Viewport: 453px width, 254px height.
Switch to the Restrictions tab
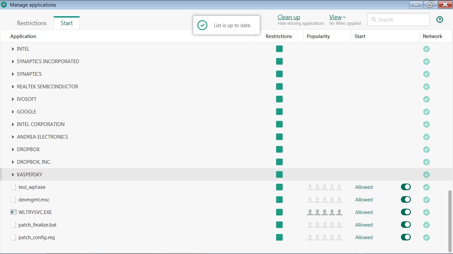point(32,23)
